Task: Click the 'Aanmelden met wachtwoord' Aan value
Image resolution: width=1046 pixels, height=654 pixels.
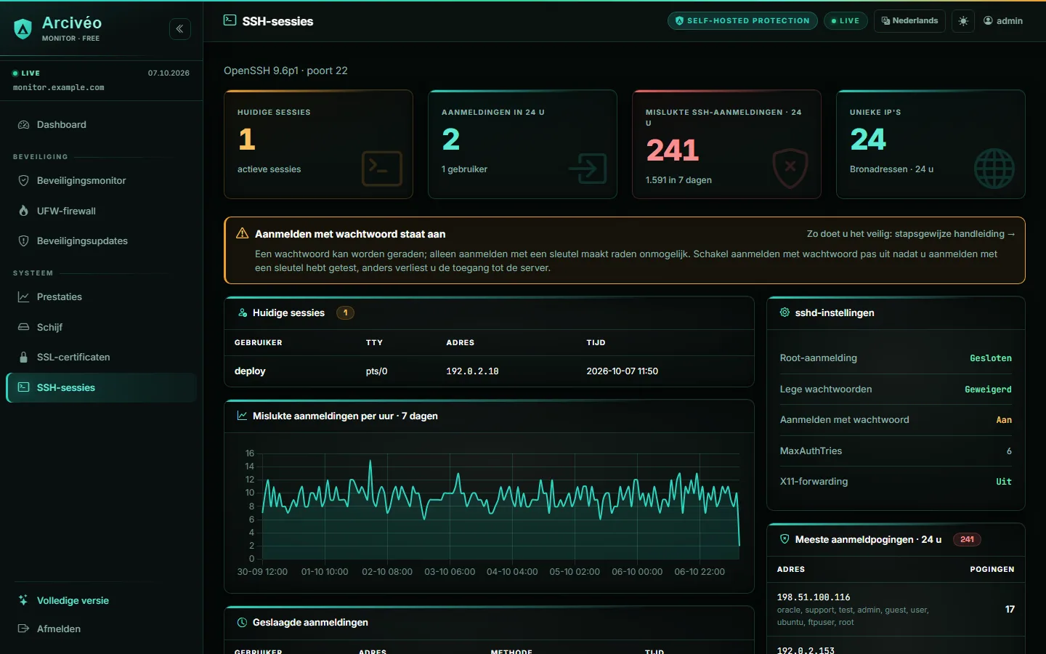Action: coord(1004,420)
